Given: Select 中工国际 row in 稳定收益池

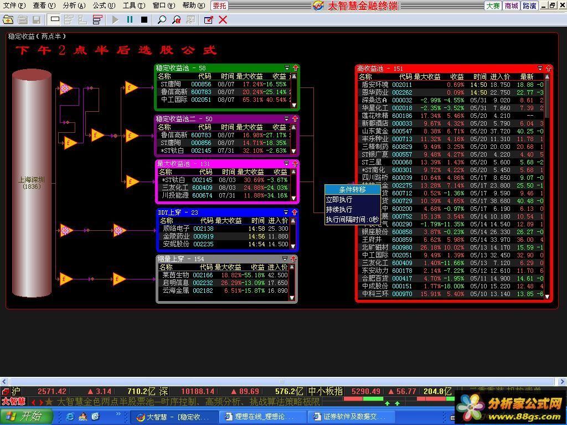Looking at the screenshot, I should click(224, 100).
